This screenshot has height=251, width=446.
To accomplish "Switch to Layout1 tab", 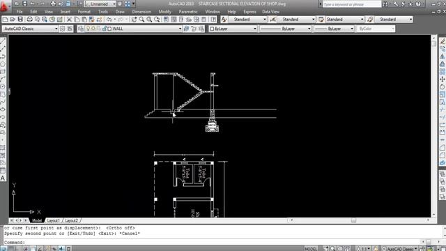I will point(54,220).
